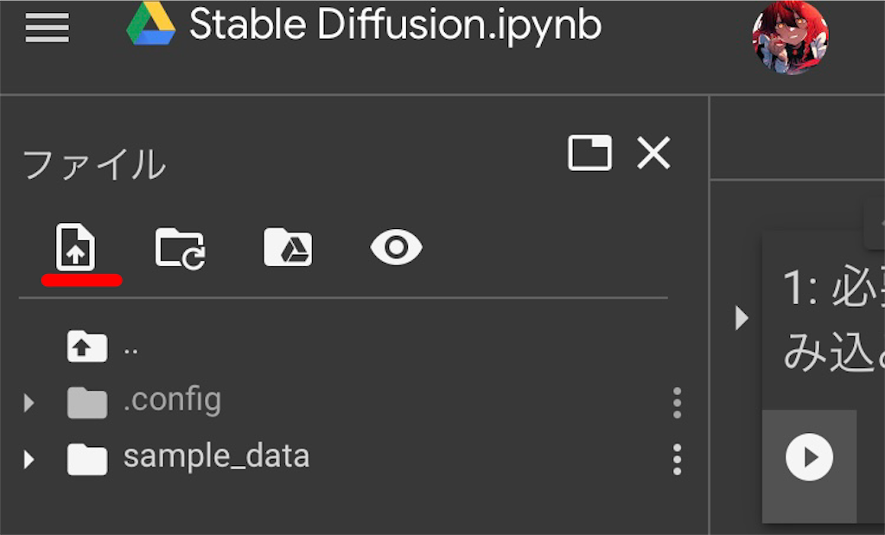Screen dimensions: 885x535
Task: Go up to parent directory folder
Action: coord(87,347)
